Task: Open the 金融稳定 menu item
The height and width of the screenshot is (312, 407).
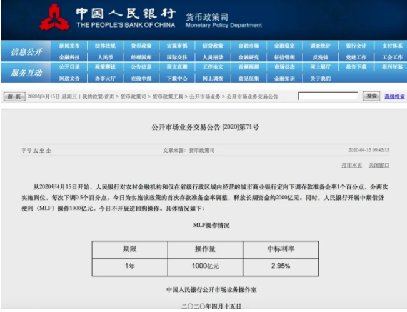Action: coord(284,46)
